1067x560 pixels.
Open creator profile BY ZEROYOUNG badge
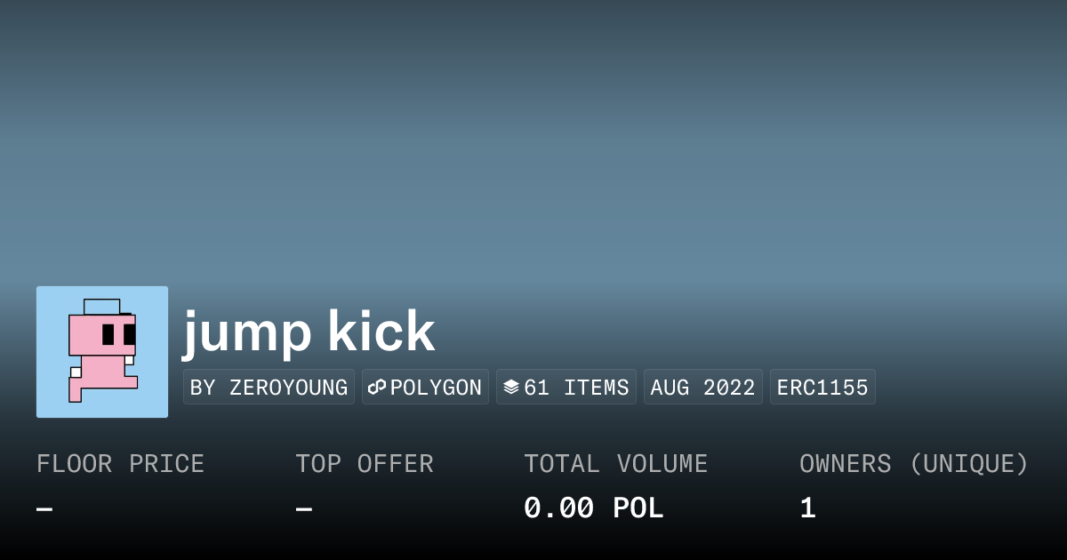click(x=269, y=388)
